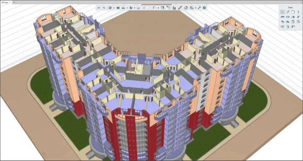Click the redo arrow in top toolbar

click(104, 8)
